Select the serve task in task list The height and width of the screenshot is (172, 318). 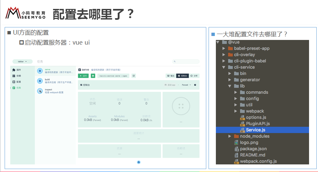pos(55,71)
